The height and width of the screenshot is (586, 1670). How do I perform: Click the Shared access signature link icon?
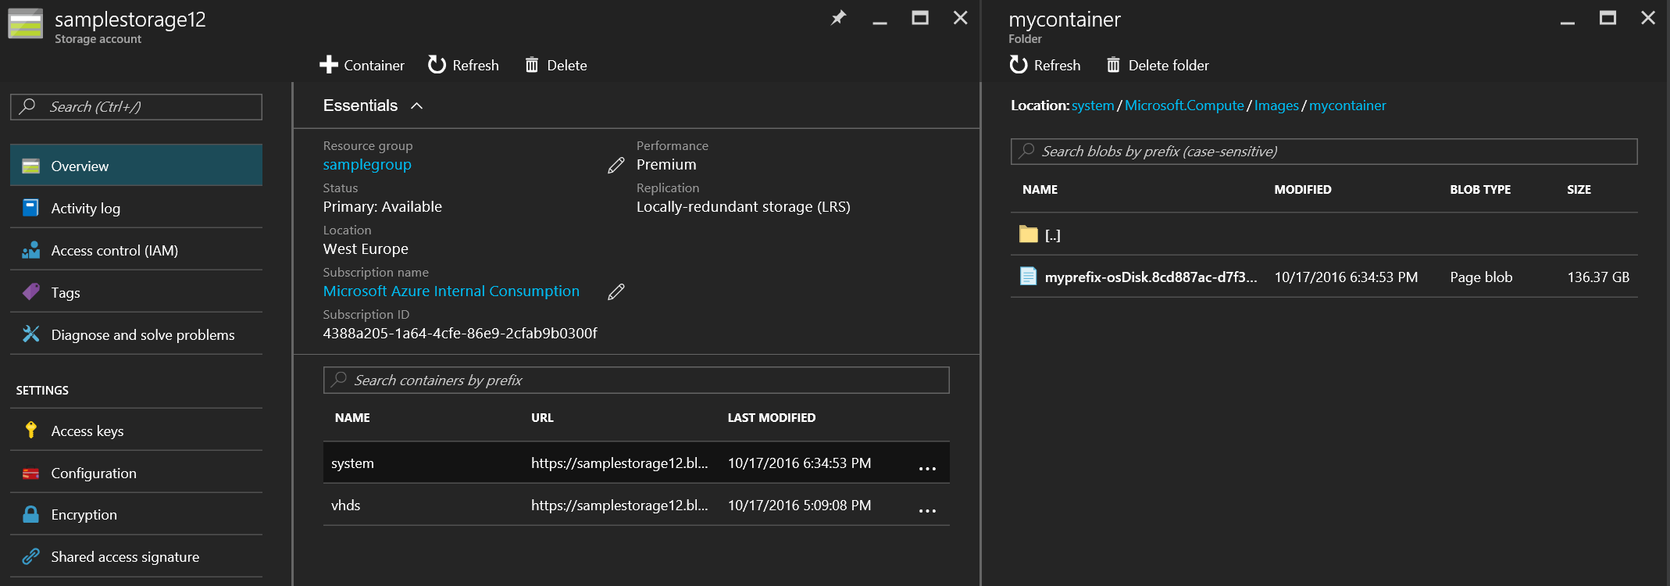tap(30, 556)
